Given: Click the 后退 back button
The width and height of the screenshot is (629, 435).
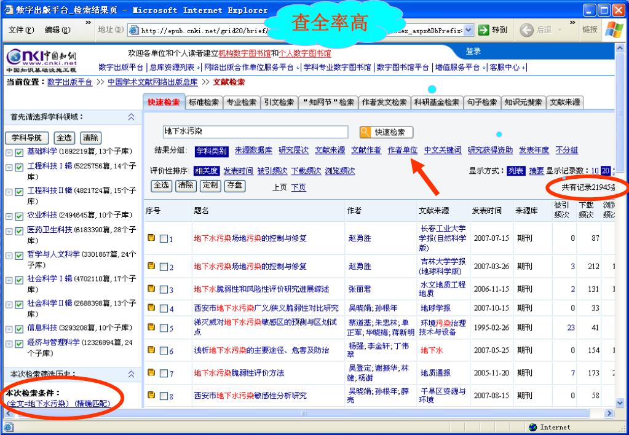Looking at the screenshot, I should [535, 29].
